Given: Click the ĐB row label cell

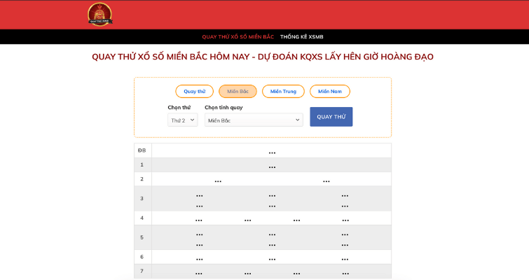Looking at the screenshot, I should (142, 150).
